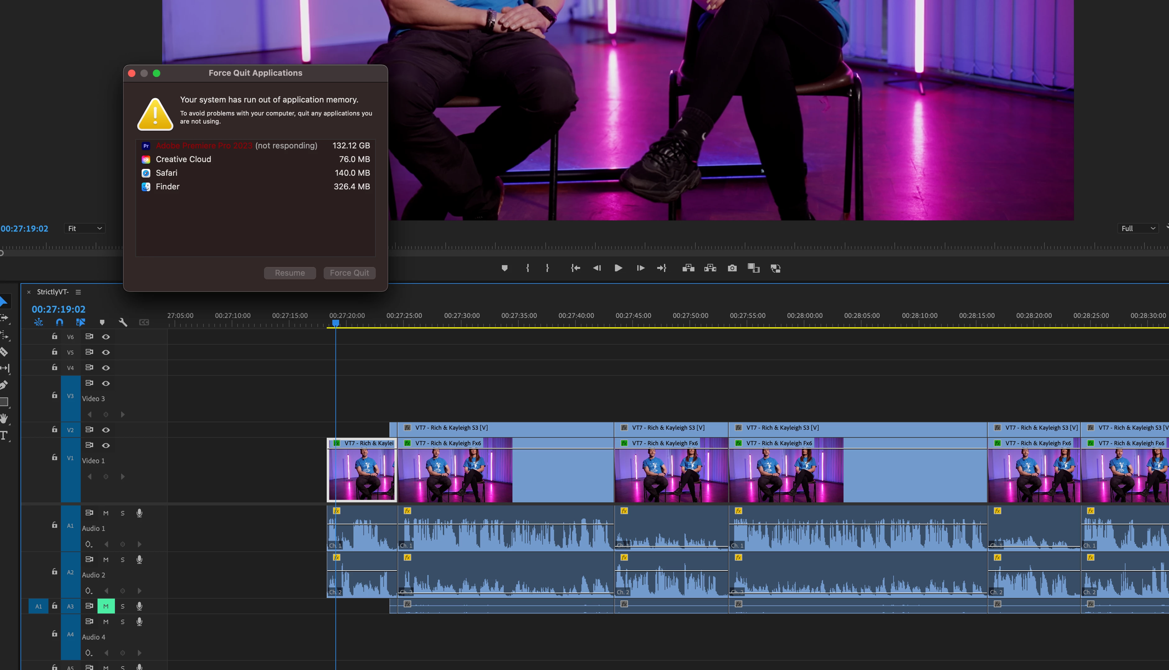Image resolution: width=1169 pixels, height=670 pixels.
Task: Hide track V2 with eye icon
Action: click(106, 430)
